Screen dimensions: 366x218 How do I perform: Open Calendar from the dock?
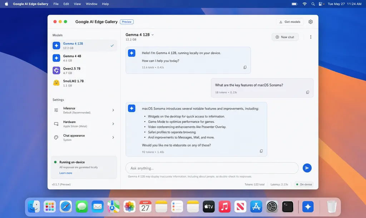145,207
